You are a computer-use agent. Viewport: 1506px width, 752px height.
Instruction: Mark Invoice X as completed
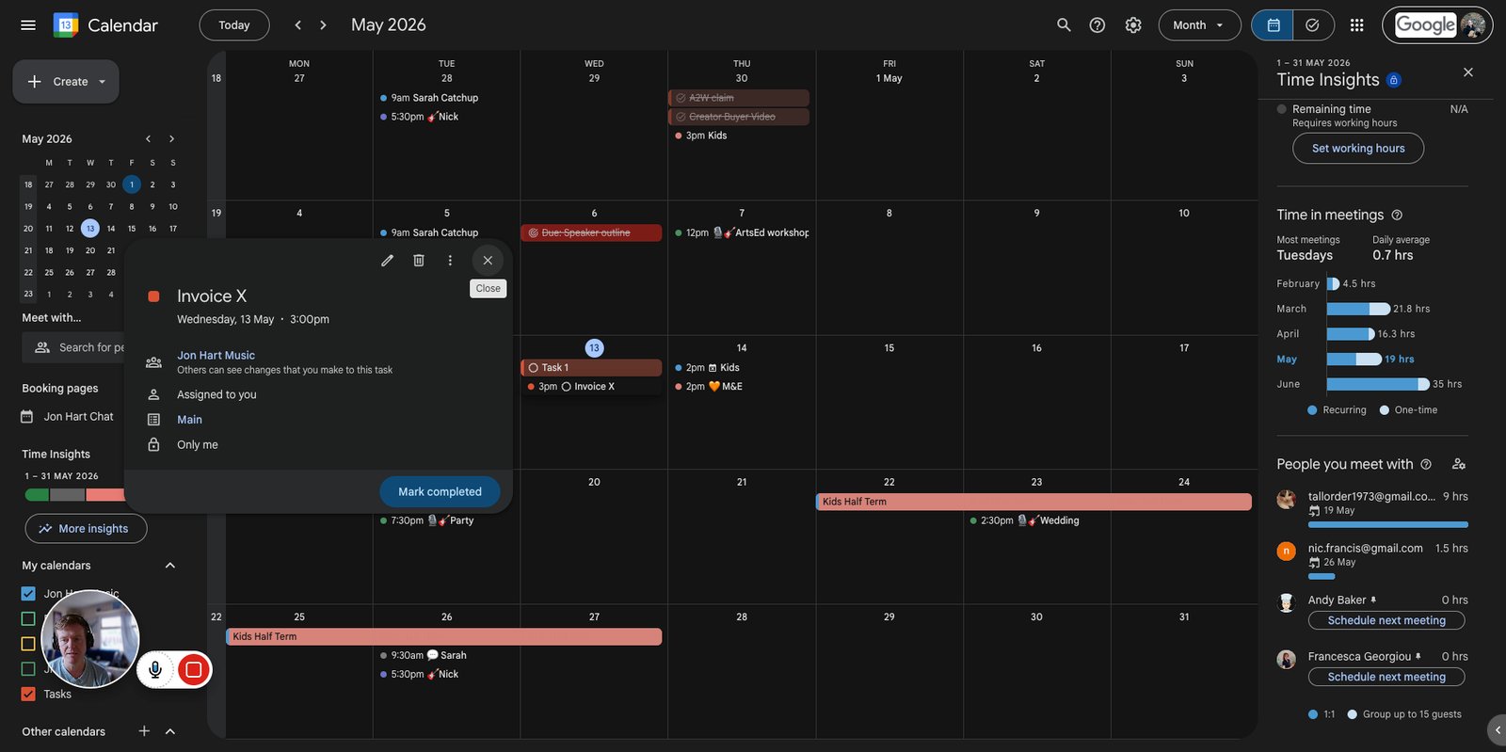tap(440, 491)
